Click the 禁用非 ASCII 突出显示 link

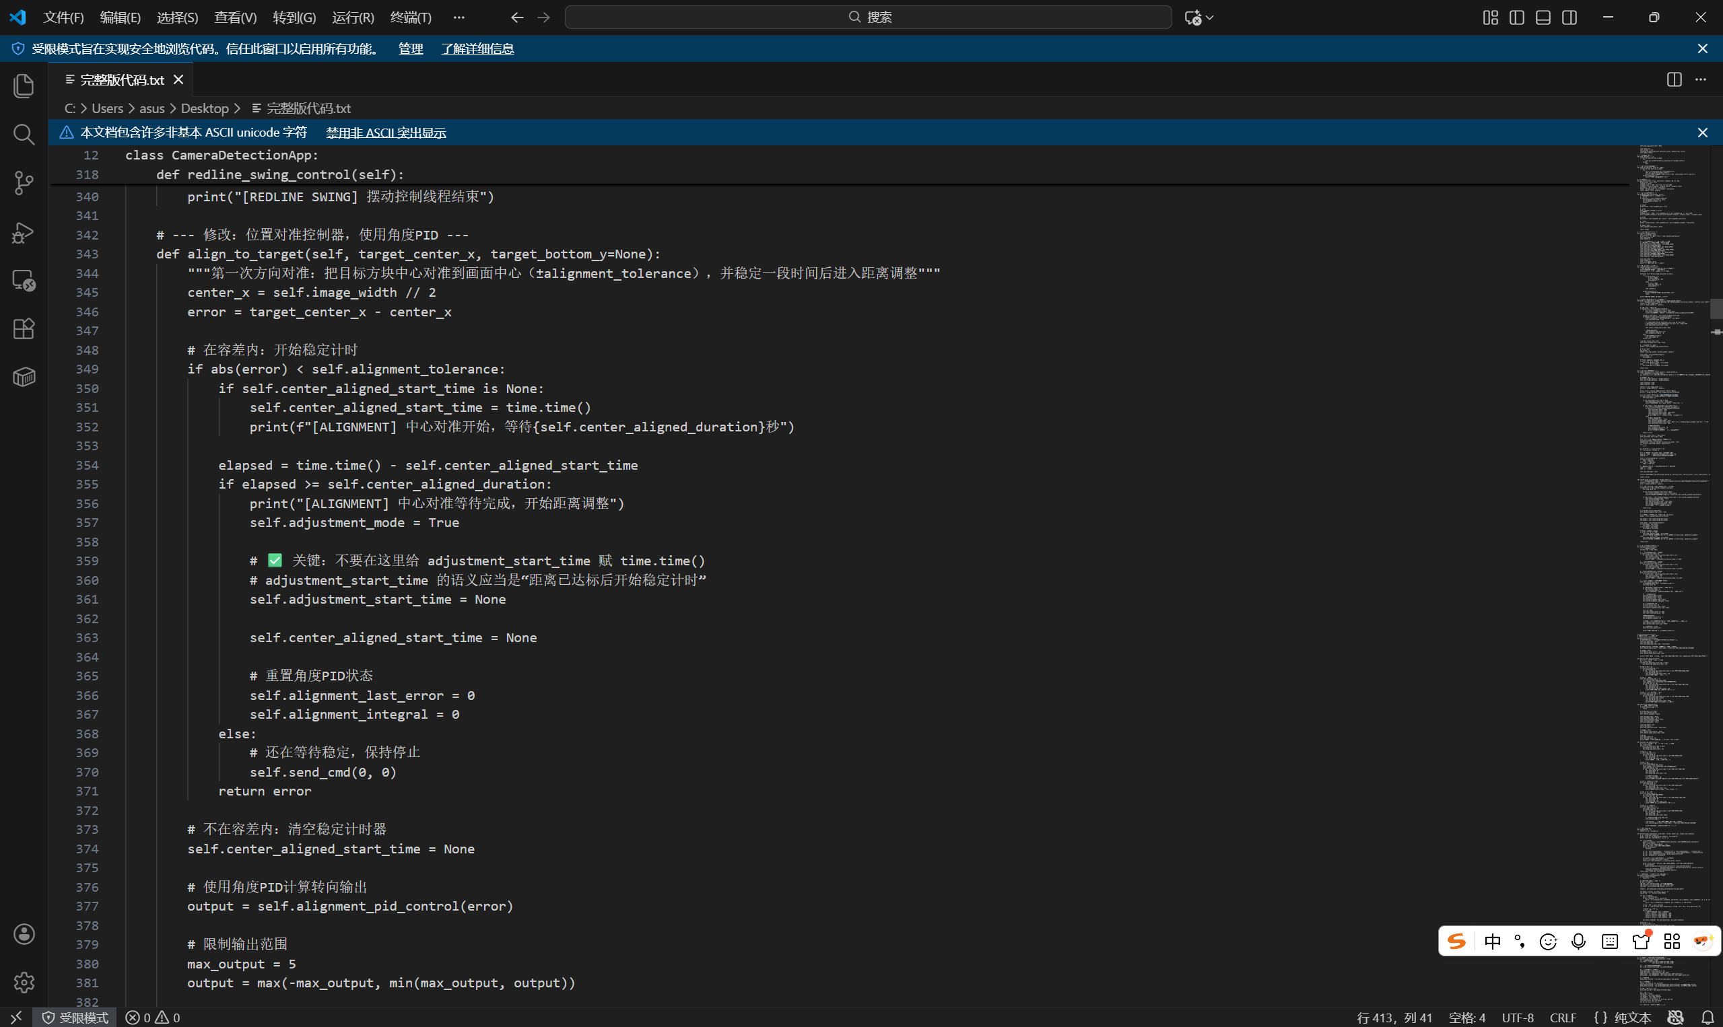tap(386, 132)
